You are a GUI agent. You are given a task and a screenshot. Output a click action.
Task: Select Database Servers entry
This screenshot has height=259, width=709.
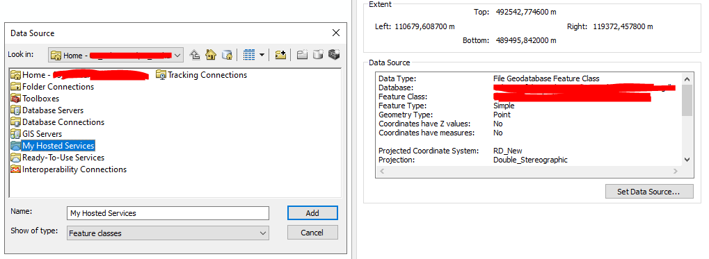[47, 110]
